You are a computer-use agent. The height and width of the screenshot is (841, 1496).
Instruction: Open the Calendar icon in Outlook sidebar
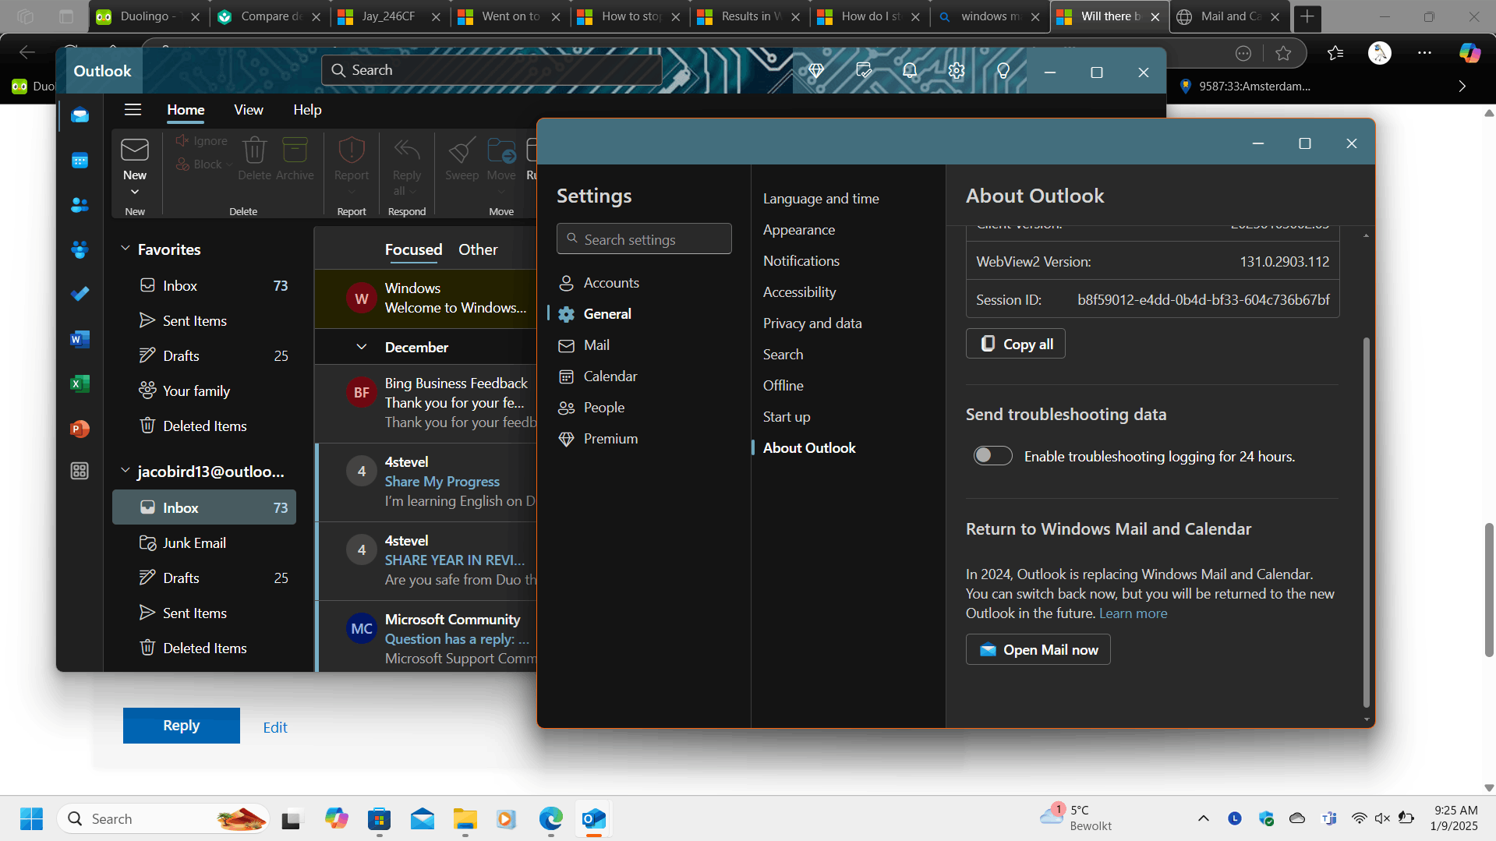click(80, 161)
